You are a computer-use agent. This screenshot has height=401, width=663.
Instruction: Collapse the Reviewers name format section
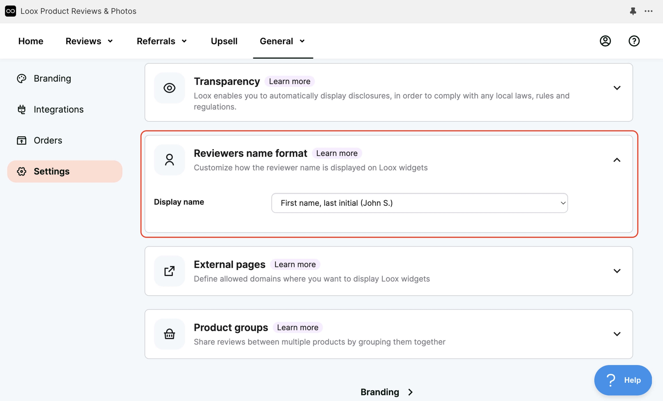pos(617,160)
